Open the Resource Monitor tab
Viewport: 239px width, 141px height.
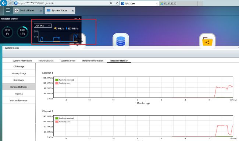(x=119, y=61)
